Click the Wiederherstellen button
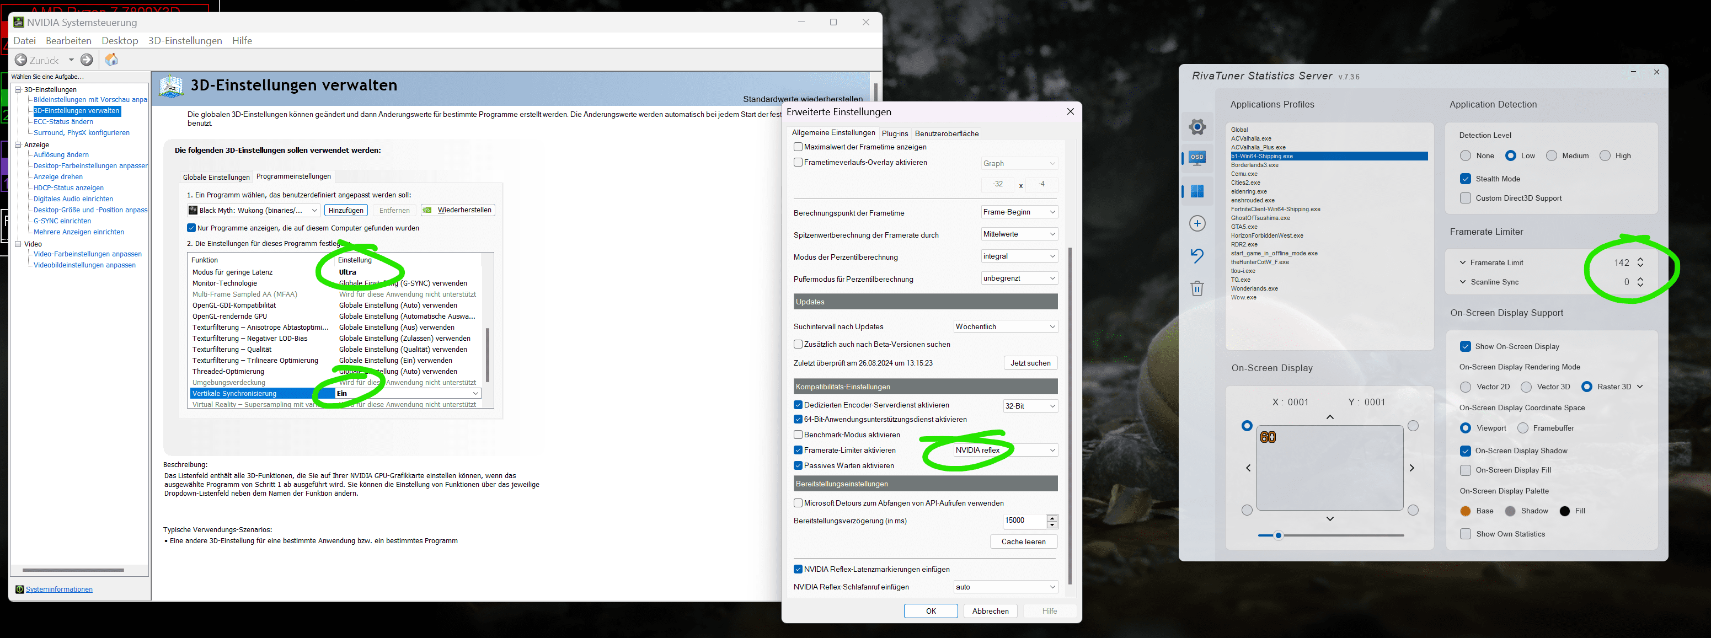This screenshot has height=638, width=1711. [458, 211]
